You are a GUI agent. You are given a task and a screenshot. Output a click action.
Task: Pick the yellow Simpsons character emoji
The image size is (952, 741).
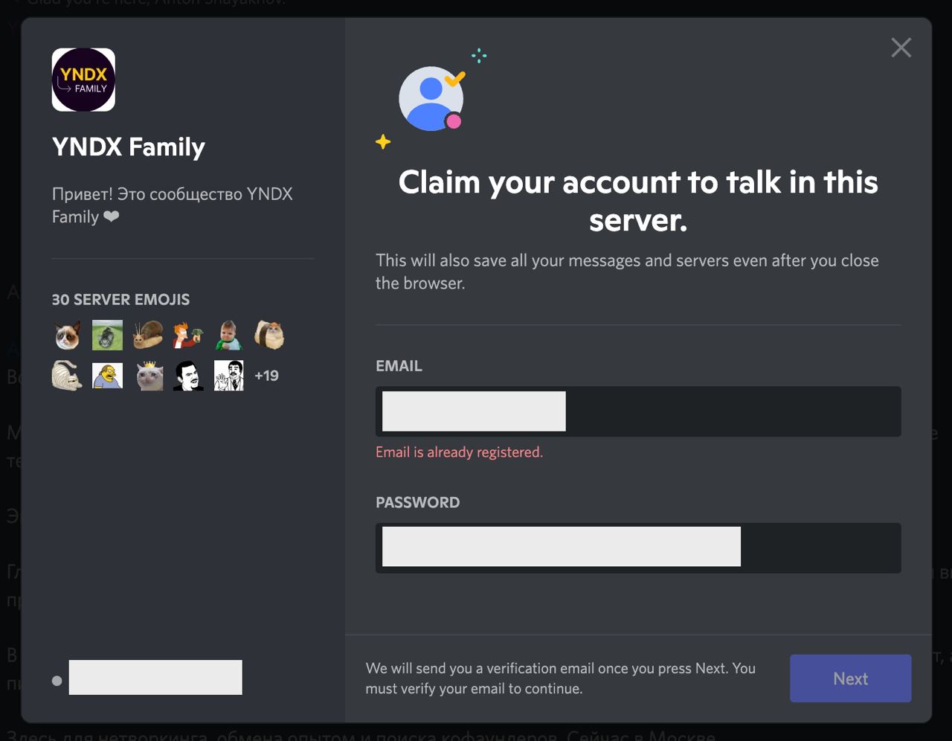(x=107, y=376)
